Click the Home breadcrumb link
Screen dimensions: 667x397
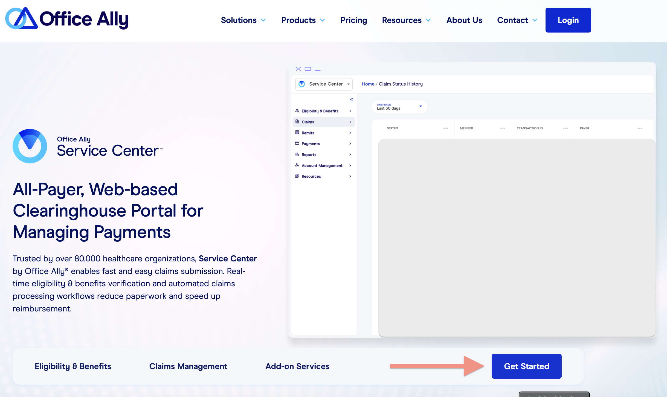click(368, 84)
